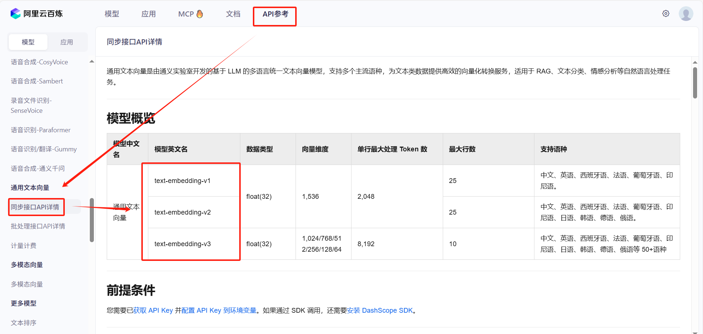Open the 应用 top navigation tab
The width and height of the screenshot is (703, 334).
pyautogui.click(x=149, y=14)
